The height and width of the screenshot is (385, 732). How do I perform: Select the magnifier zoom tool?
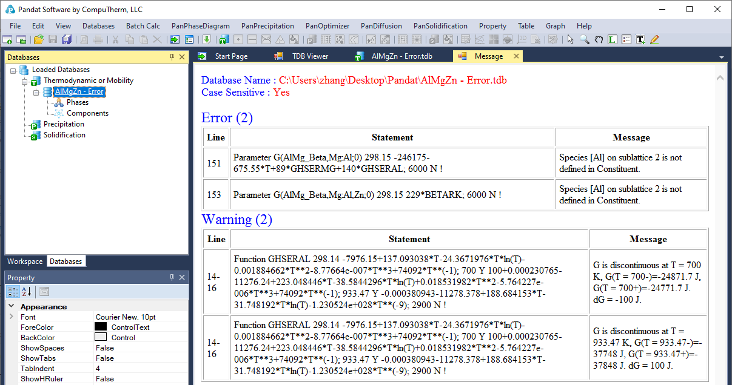click(x=584, y=39)
